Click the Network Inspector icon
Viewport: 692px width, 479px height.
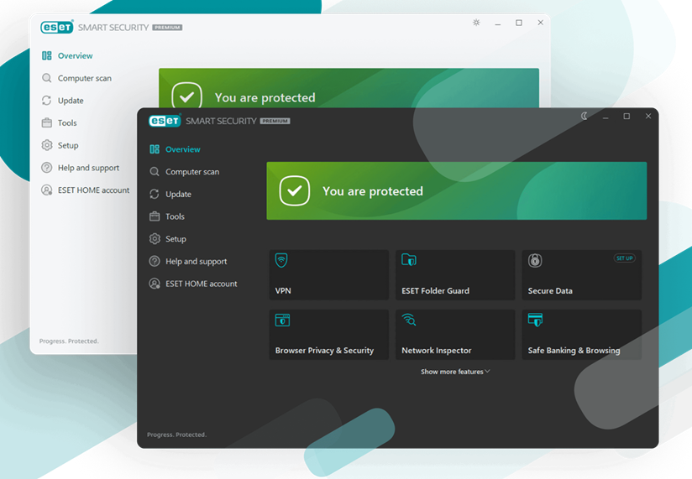tap(409, 320)
